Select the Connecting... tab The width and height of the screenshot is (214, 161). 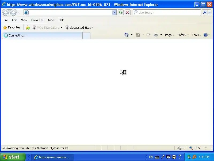point(43,35)
